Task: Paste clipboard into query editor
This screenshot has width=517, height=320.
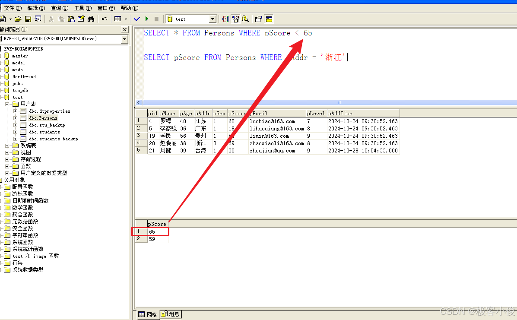Action: [x=71, y=19]
